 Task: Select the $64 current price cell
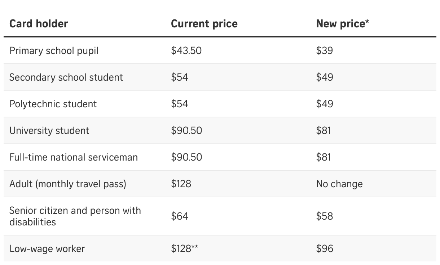tap(180, 216)
